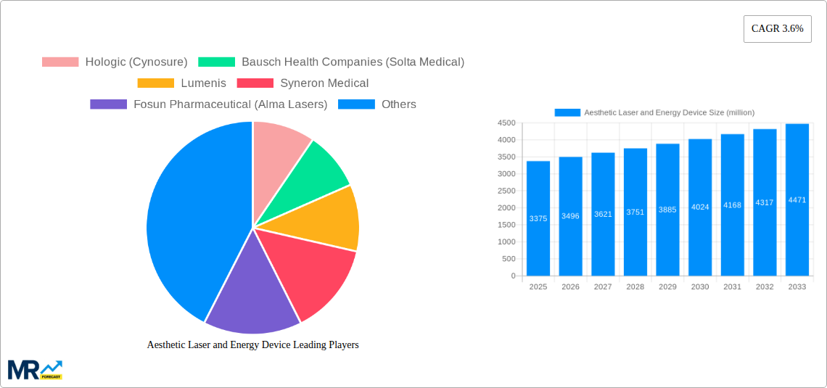Click the 2028 bar showing 3751
The height and width of the screenshot is (388, 827).
click(635, 212)
